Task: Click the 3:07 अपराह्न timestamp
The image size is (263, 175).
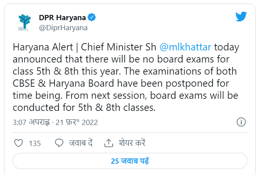Action: (30, 122)
